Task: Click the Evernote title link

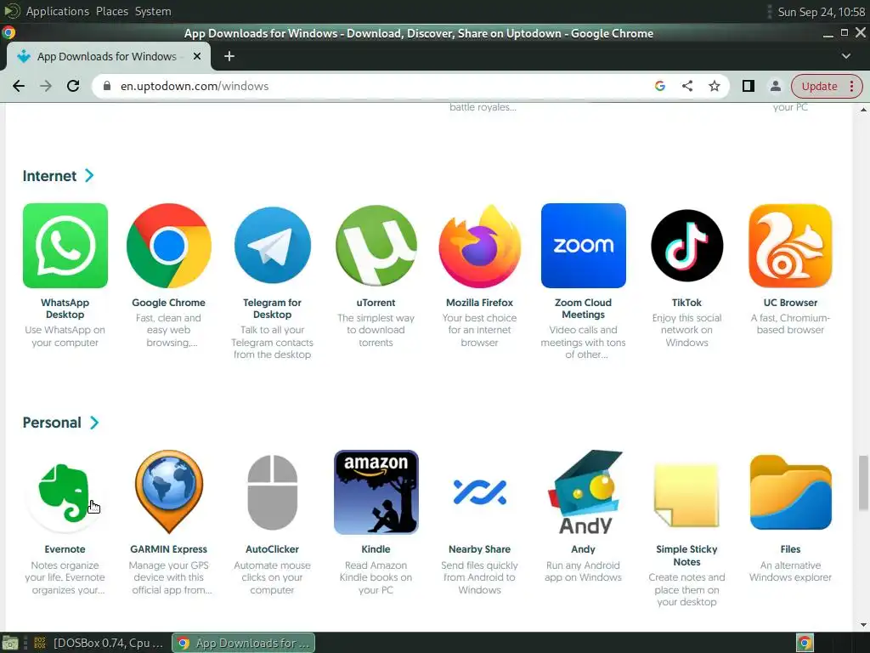Action: 65,549
